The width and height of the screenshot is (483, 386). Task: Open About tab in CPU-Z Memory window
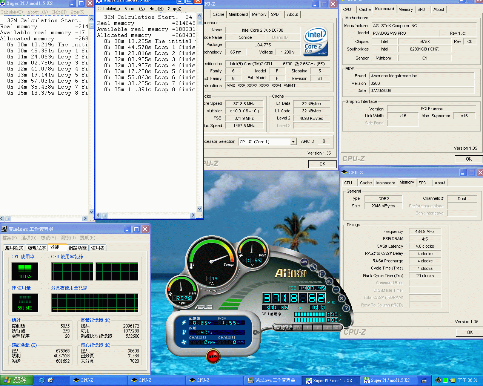(x=440, y=183)
